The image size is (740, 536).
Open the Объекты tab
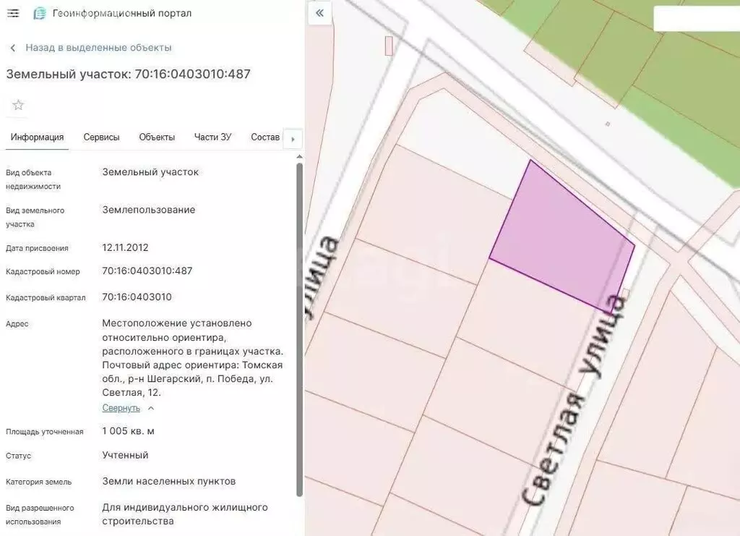tap(157, 137)
